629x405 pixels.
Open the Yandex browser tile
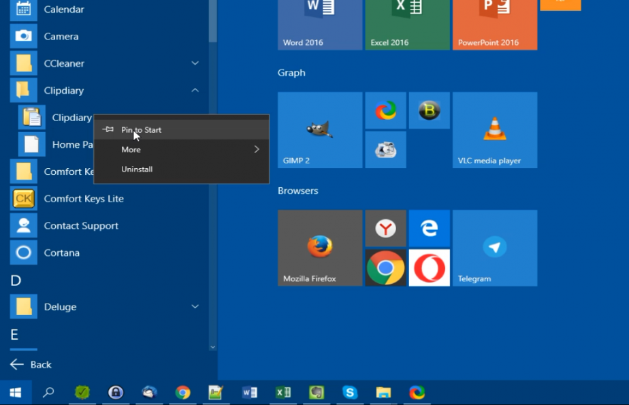pyautogui.click(x=385, y=228)
